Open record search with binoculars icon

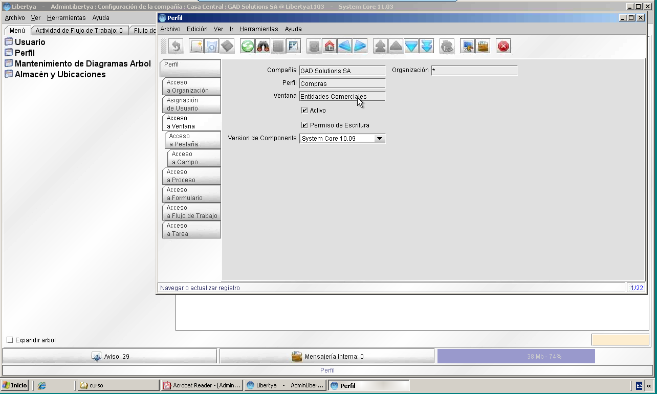[x=263, y=46]
